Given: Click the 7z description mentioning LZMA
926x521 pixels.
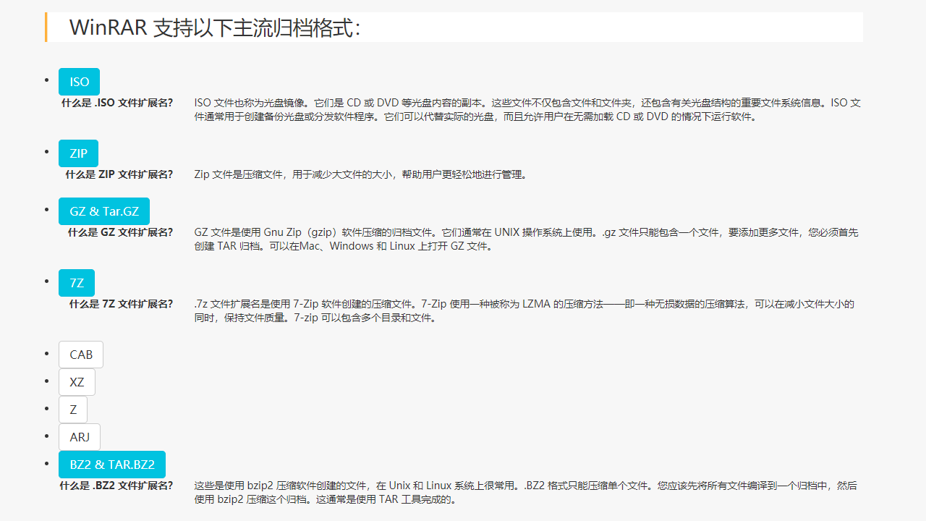Looking at the screenshot, I should (524, 311).
